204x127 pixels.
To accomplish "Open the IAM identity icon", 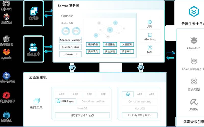I will [150, 47].
